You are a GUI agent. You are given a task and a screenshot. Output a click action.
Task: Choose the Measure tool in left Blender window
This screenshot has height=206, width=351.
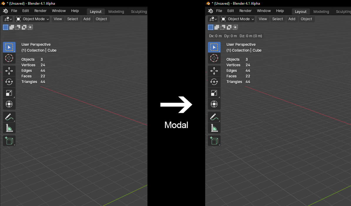click(x=9, y=128)
